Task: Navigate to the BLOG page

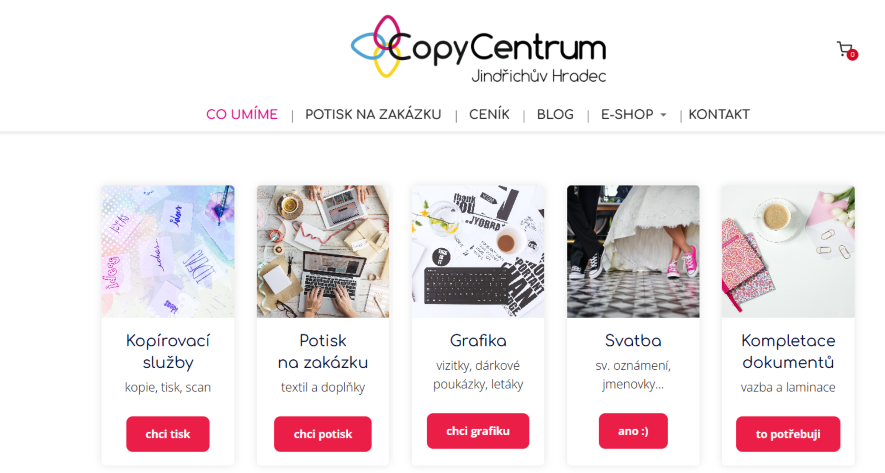Action: [555, 114]
